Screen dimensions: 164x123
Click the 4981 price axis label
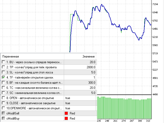(155, 78)
